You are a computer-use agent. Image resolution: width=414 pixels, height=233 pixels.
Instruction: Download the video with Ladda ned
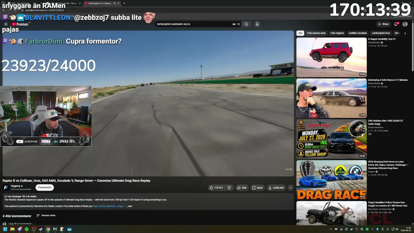(x=276, y=188)
